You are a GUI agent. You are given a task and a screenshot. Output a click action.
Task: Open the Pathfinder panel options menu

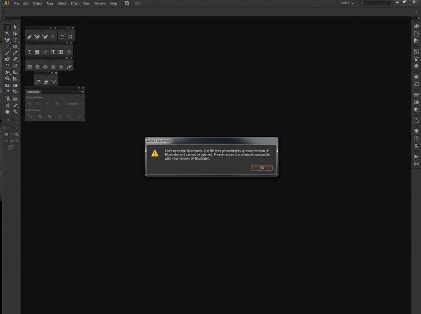83,92
